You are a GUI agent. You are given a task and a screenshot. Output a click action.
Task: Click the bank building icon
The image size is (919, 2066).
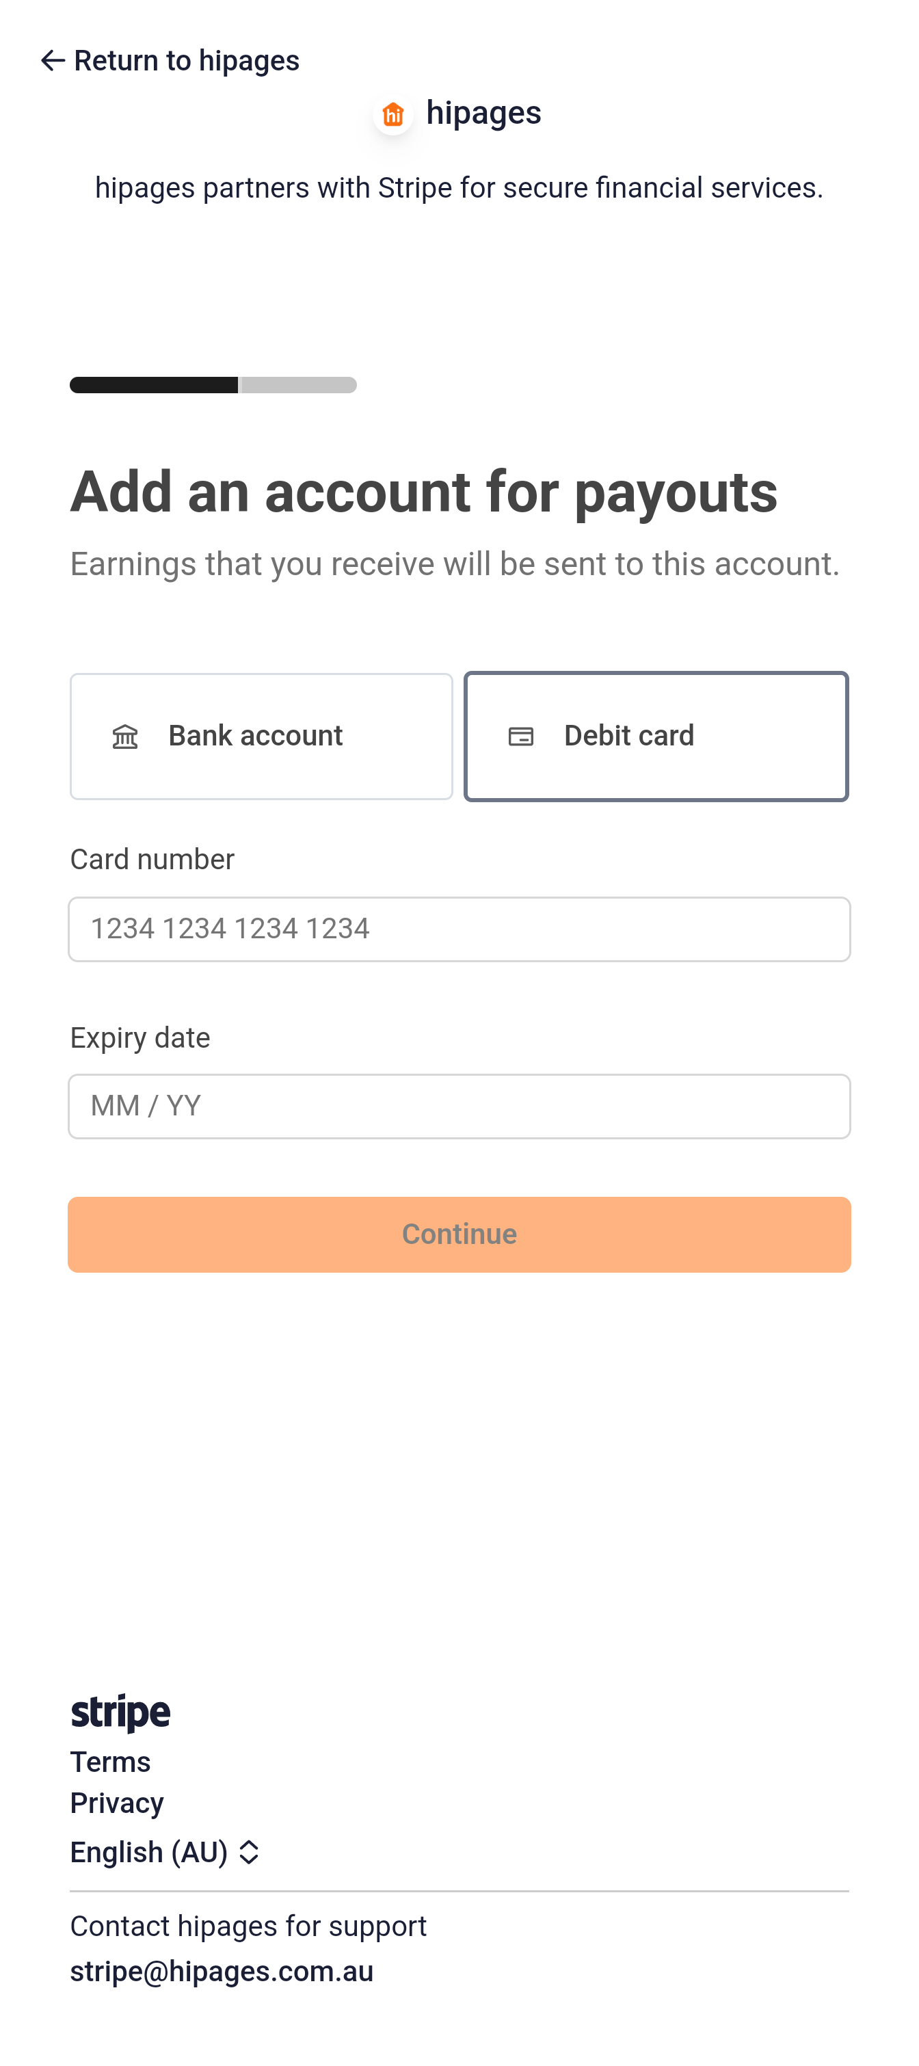[125, 737]
